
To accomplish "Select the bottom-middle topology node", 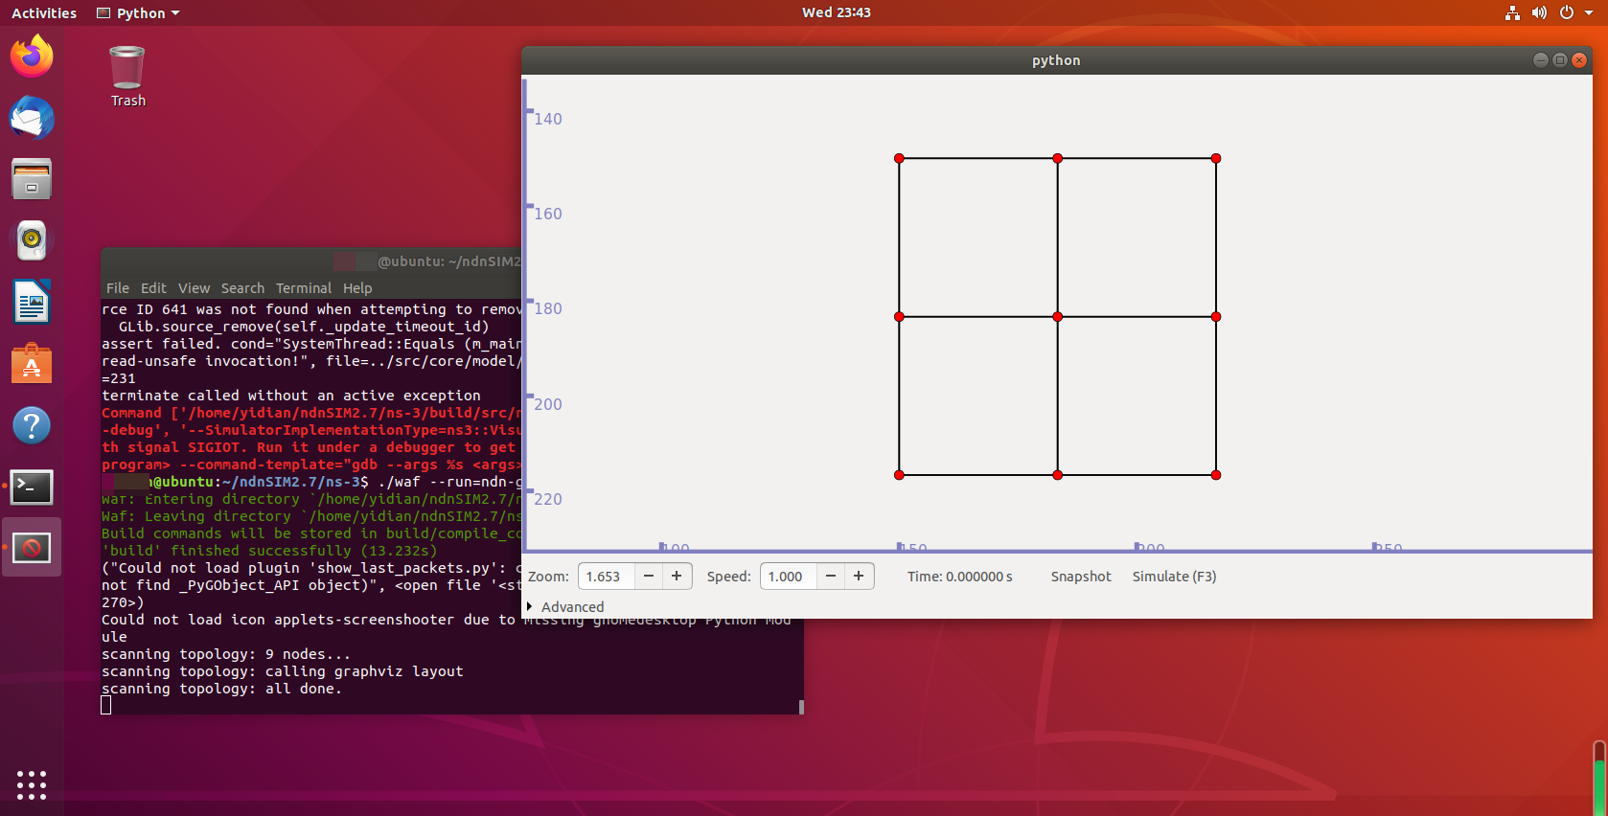I will click(1058, 475).
